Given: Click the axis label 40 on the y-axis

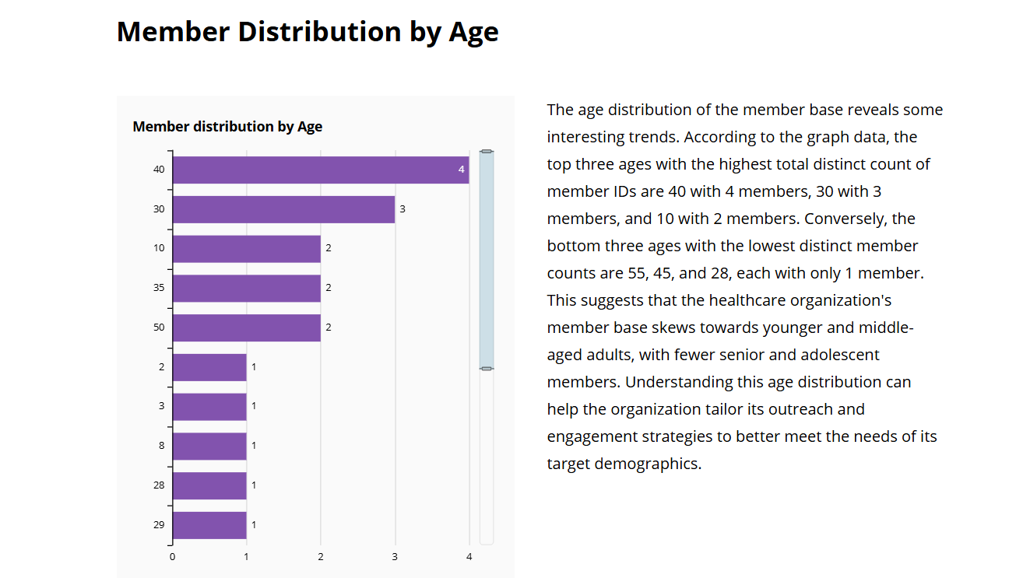Looking at the screenshot, I should (159, 169).
